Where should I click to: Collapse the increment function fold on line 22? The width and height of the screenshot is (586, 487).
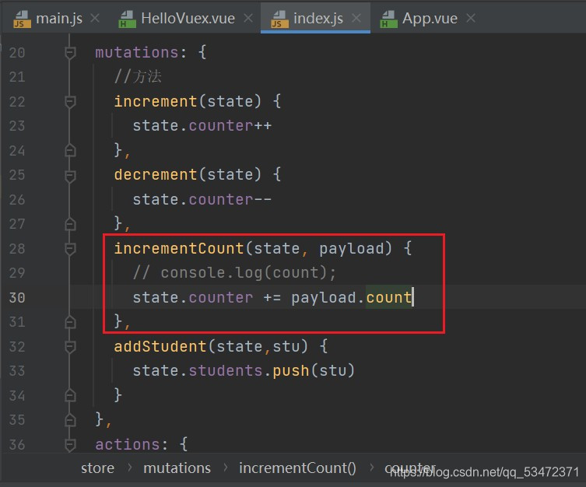[x=70, y=102]
